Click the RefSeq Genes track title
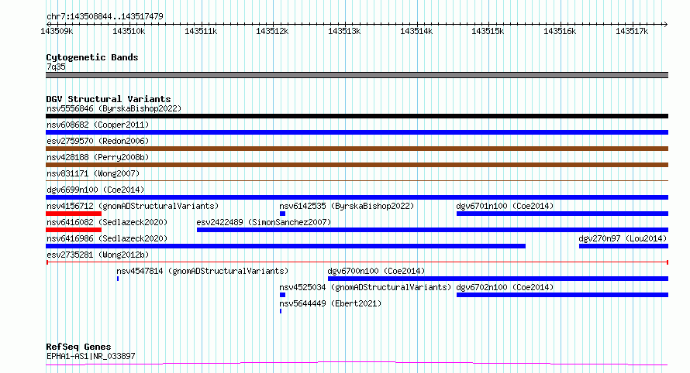This screenshot has height=373, width=690. (79, 347)
